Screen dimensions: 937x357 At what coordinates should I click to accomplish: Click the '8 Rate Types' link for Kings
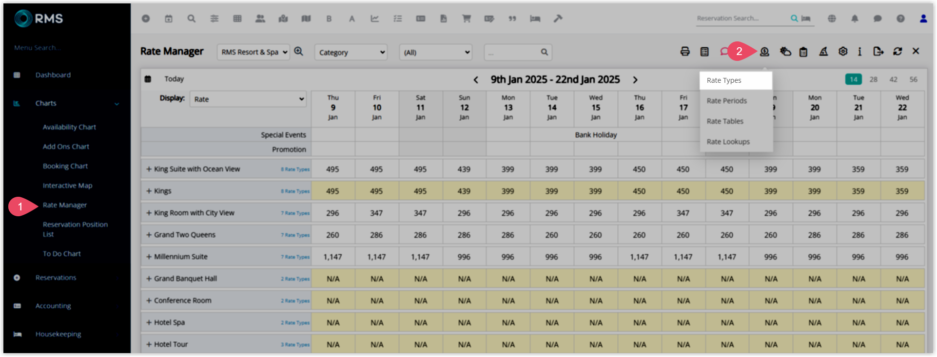click(x=295, y=191)
